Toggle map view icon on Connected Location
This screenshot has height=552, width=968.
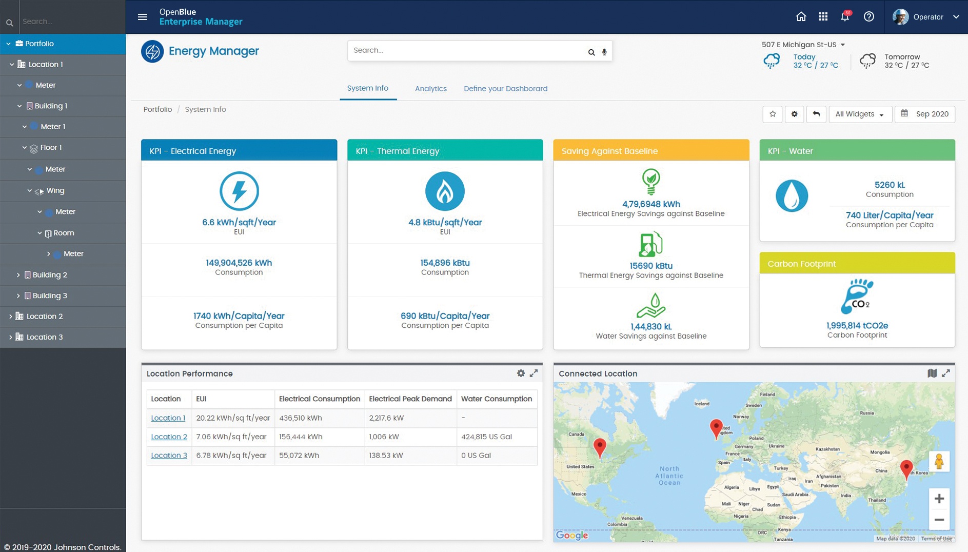coord(933,373)
